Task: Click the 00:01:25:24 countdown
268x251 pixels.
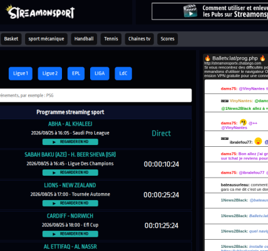Action: point(162,225)
